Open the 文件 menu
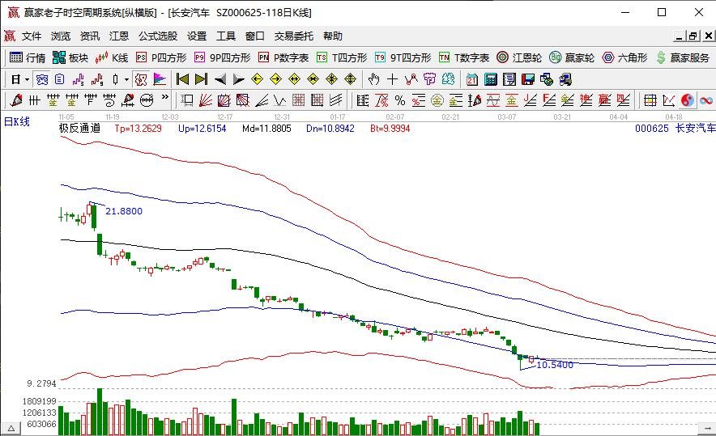 pyautogui.click(x=32, y=36)
